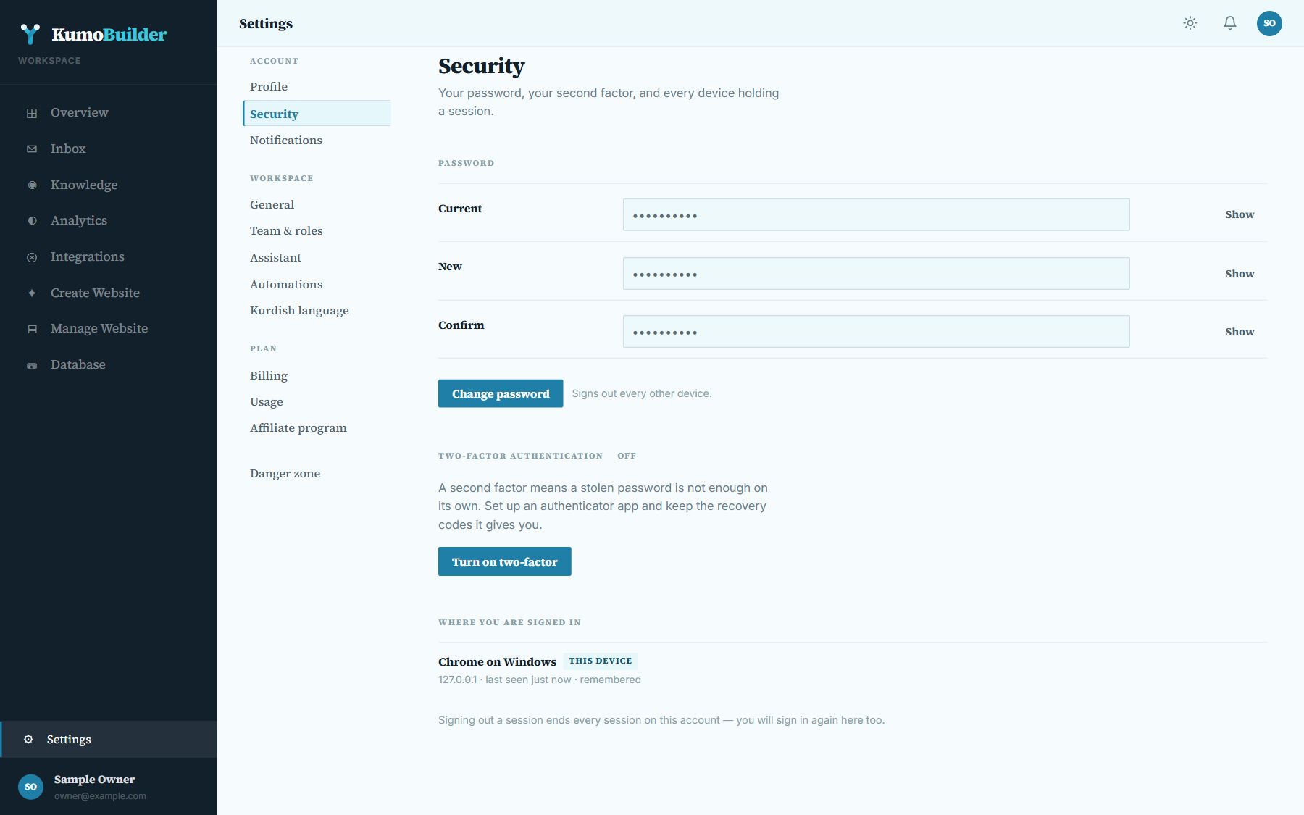The height and width of the screenshot is (815, 1304).
Task: Click the Sample Owner account name
Action: coord(94,780)
